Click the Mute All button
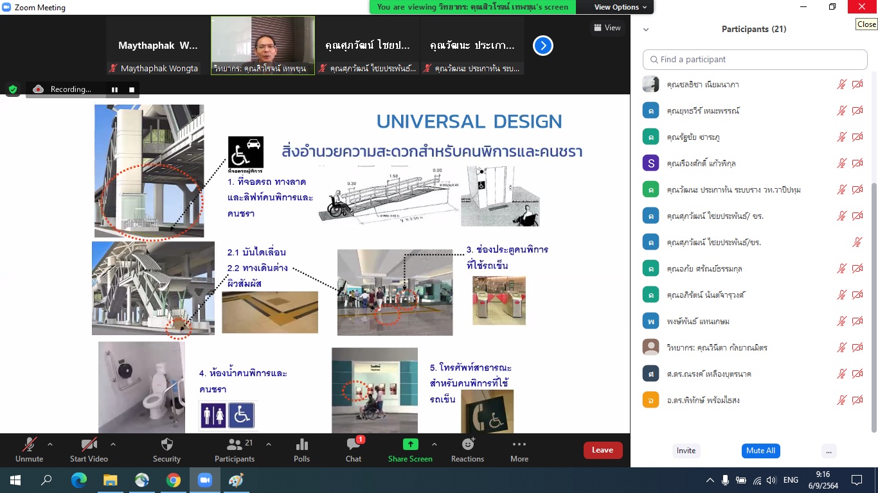 point(760,451)
